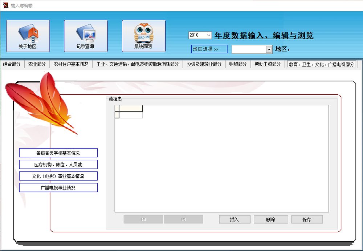Go to first record navigation arrow
Image resolution: width=363 pixels, height=251 pixels.
tap(143, 219)
